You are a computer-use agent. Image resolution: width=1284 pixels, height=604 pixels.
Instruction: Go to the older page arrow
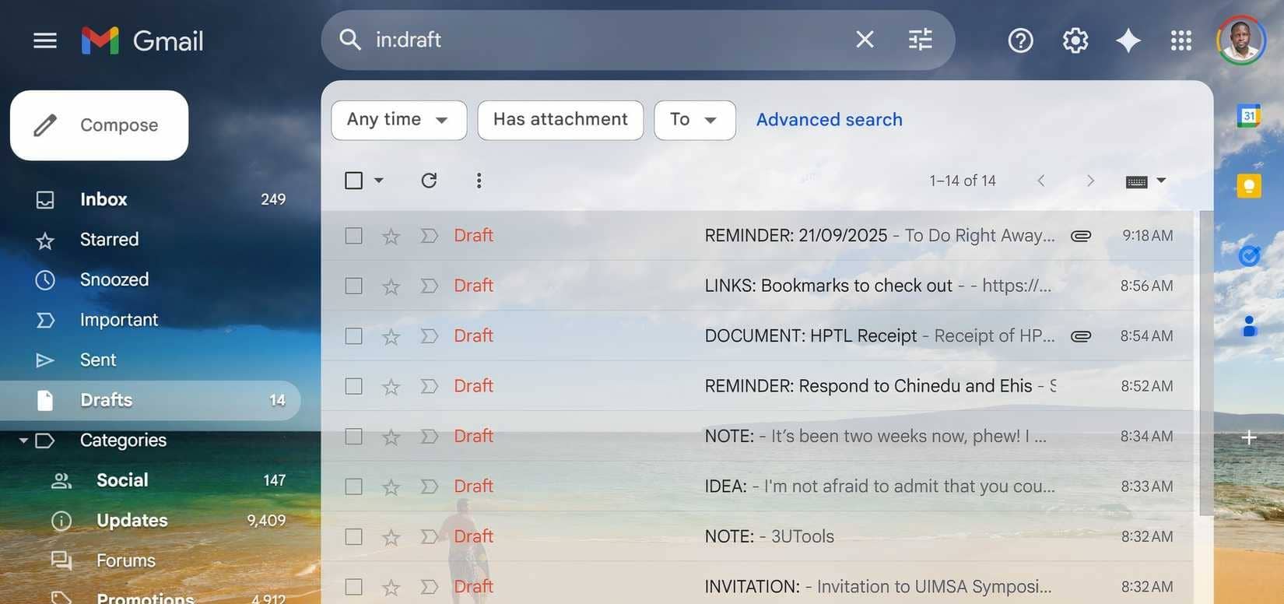coord(1090,181)
